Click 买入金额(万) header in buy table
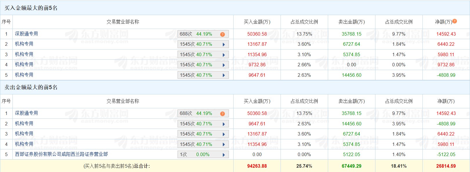This screenshot has width=470, height=172. [257, 22]
